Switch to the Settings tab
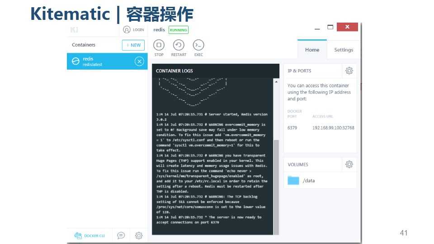This screenshot has width=434, height=244. coord(344,50)
